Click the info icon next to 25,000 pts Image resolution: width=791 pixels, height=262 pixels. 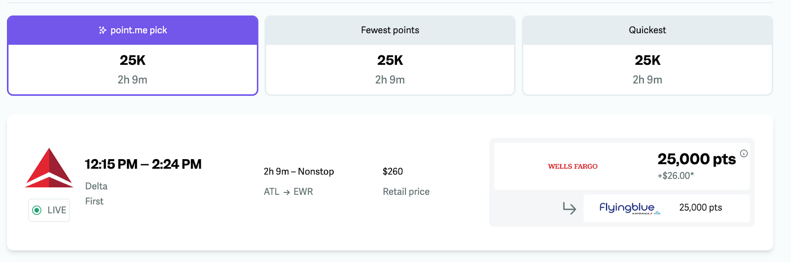pos(744,153)
